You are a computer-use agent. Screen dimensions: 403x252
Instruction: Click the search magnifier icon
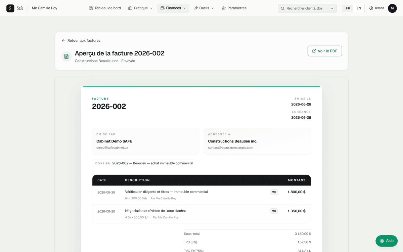(x=283, y=8)
